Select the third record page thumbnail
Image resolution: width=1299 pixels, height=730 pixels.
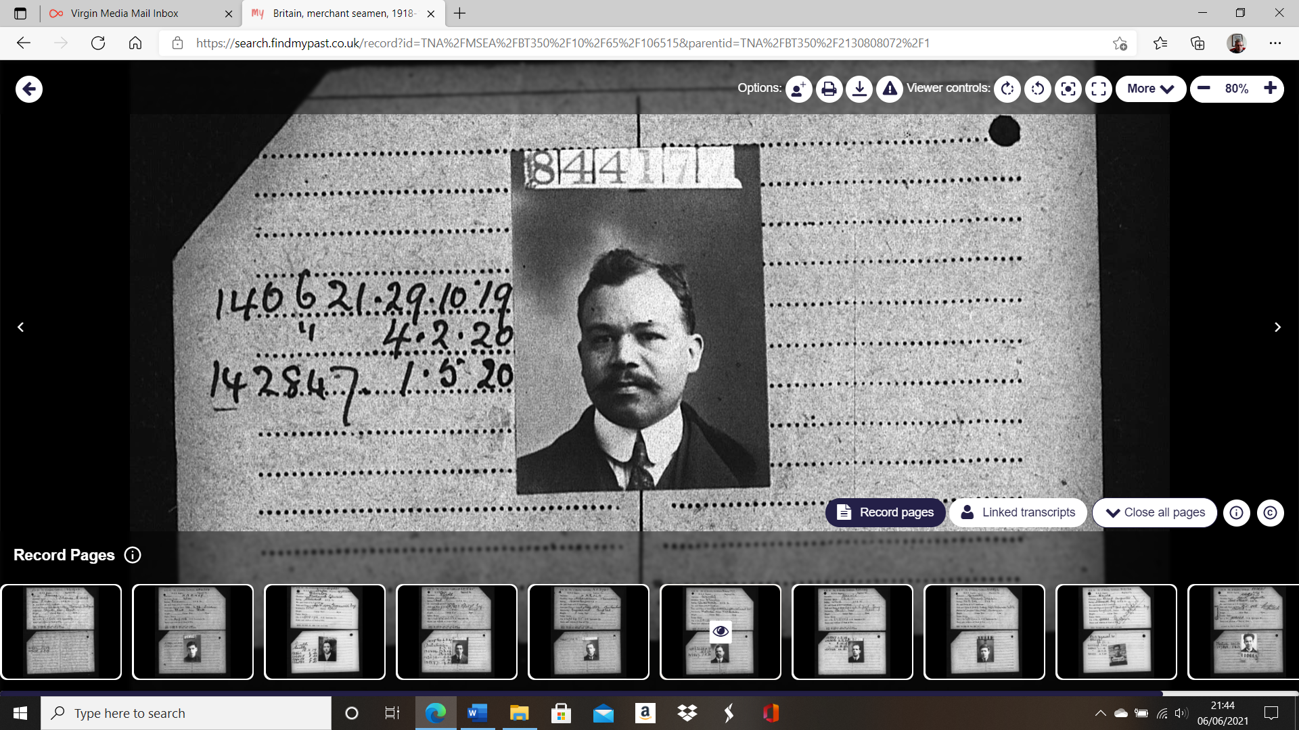click(325, 632)
